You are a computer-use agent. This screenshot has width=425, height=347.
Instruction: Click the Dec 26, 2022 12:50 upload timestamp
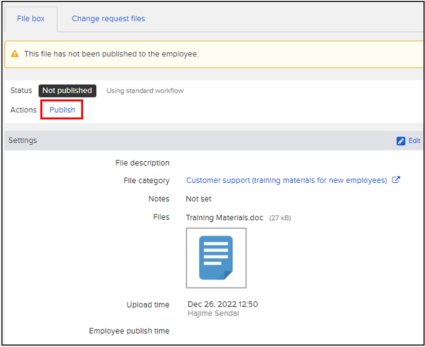pyautogui.click(x=222, y=304)
